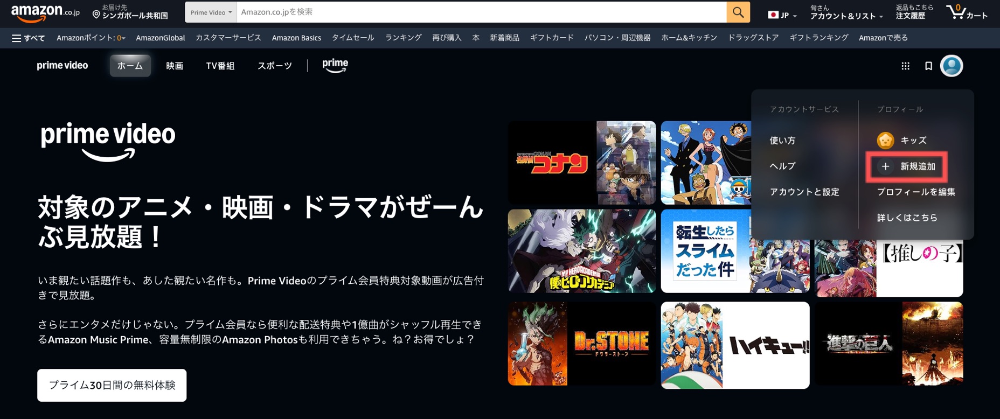This screenshot has width=1000, height=419.
Task: Open the ランキング link
Action: [403, 38]
